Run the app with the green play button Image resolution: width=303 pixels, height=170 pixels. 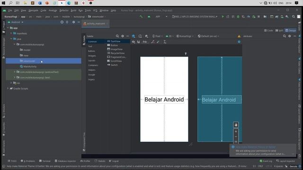223,17
